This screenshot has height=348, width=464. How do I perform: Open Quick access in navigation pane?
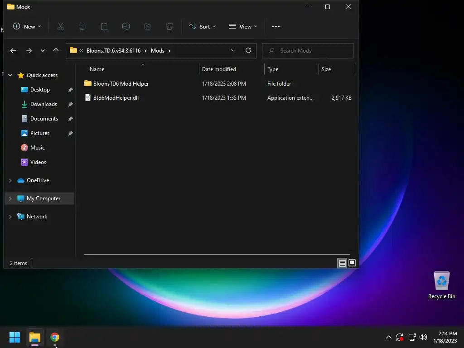[42, 75]
